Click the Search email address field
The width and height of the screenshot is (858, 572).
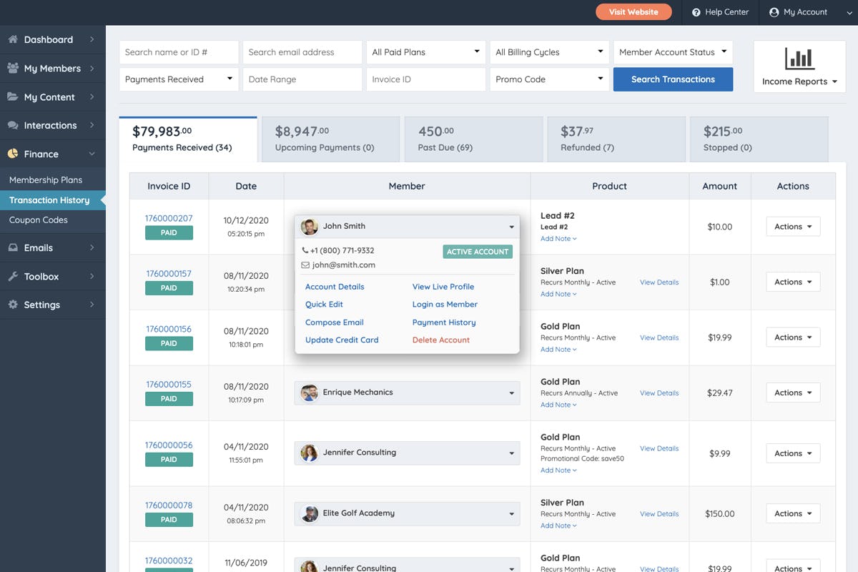[302, 51]
